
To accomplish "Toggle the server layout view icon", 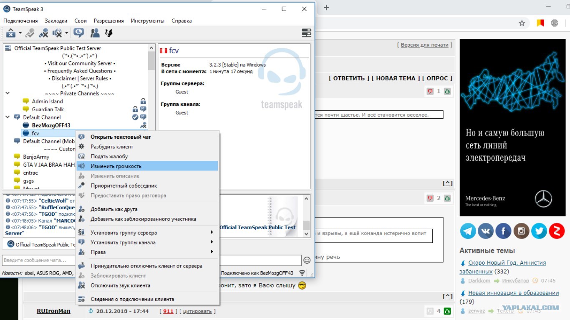I will click(306, 32).
